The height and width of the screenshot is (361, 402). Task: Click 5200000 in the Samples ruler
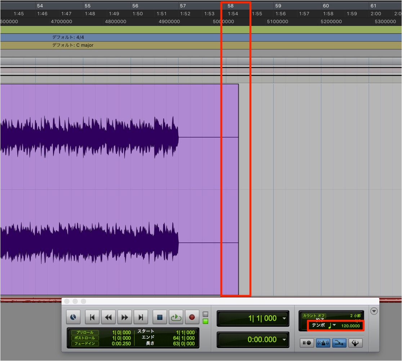[331, 22]
